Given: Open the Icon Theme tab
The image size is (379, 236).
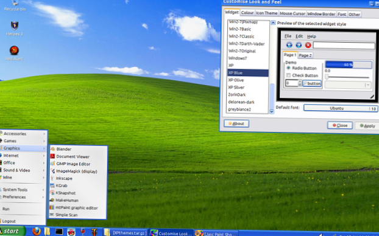Looking at the screenshot, I should coord(267,13).
